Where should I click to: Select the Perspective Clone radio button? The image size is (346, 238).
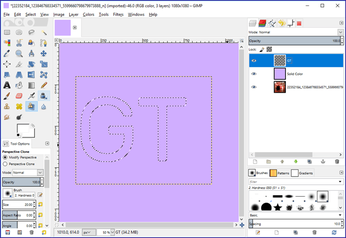pyautogui.click(x=5, y=164)
